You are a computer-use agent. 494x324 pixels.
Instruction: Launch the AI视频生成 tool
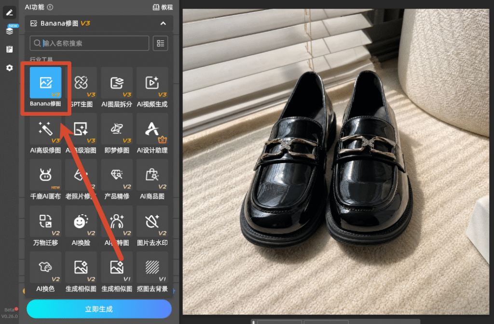coord(152,82)
